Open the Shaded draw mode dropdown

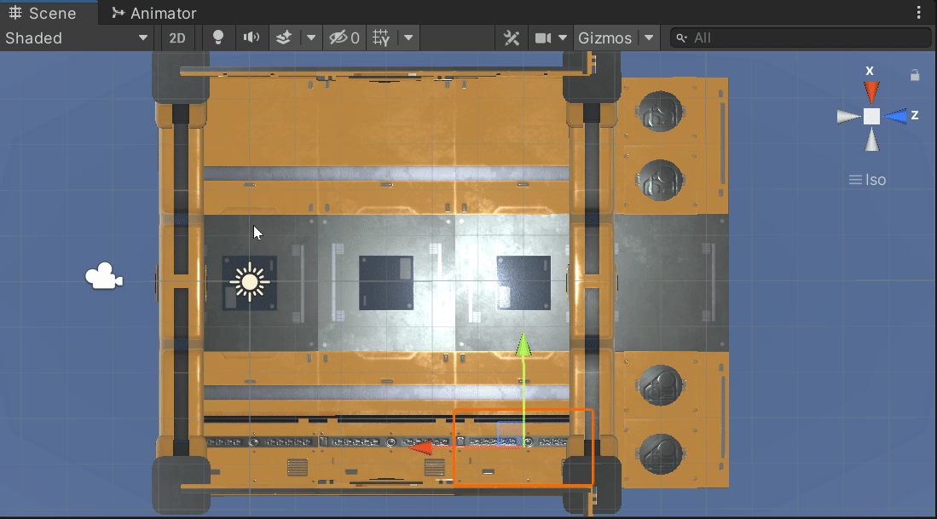click(77, 38)
